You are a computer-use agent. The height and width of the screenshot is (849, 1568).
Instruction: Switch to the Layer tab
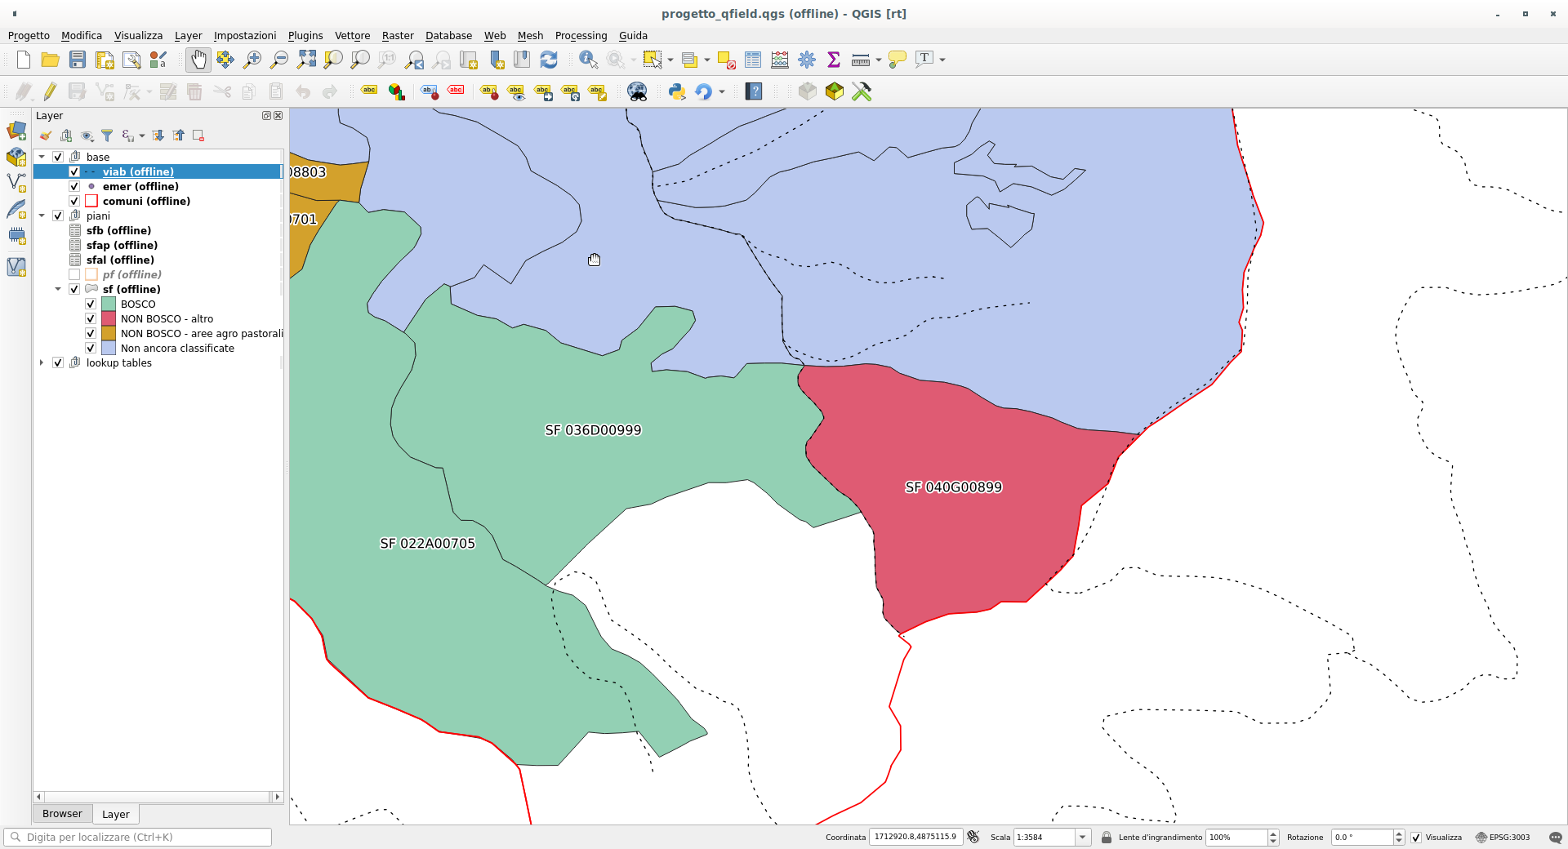coord(115,815)
